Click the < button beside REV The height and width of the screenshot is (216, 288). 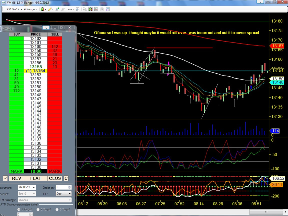(5, 178)
